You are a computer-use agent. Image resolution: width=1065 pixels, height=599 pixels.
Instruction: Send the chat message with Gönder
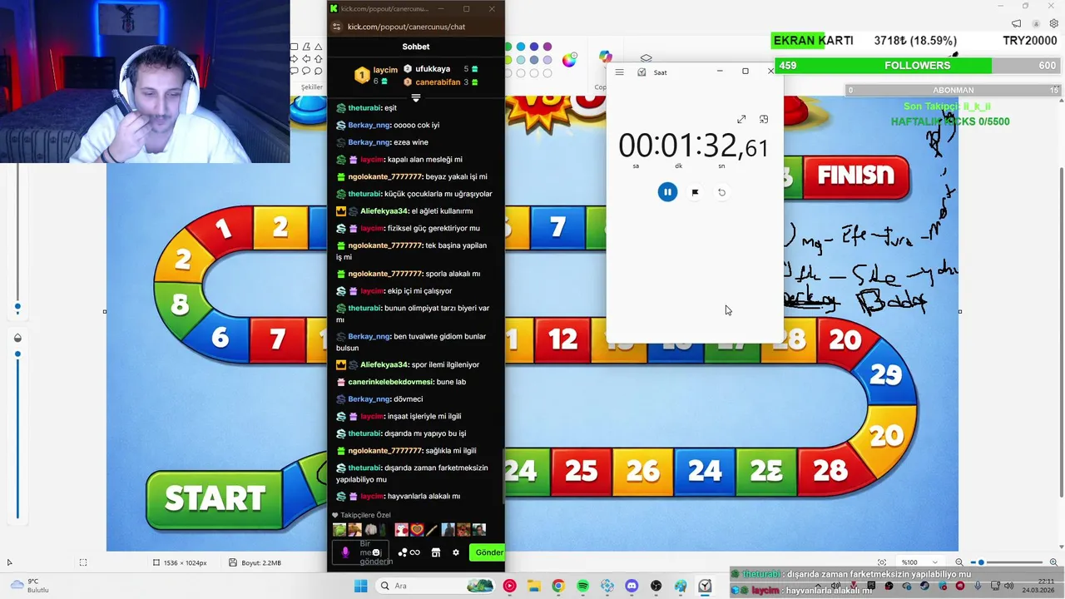[x=488, y=552]
